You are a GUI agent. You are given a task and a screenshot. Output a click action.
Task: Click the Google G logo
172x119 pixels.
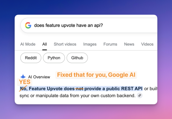[28, 25]
